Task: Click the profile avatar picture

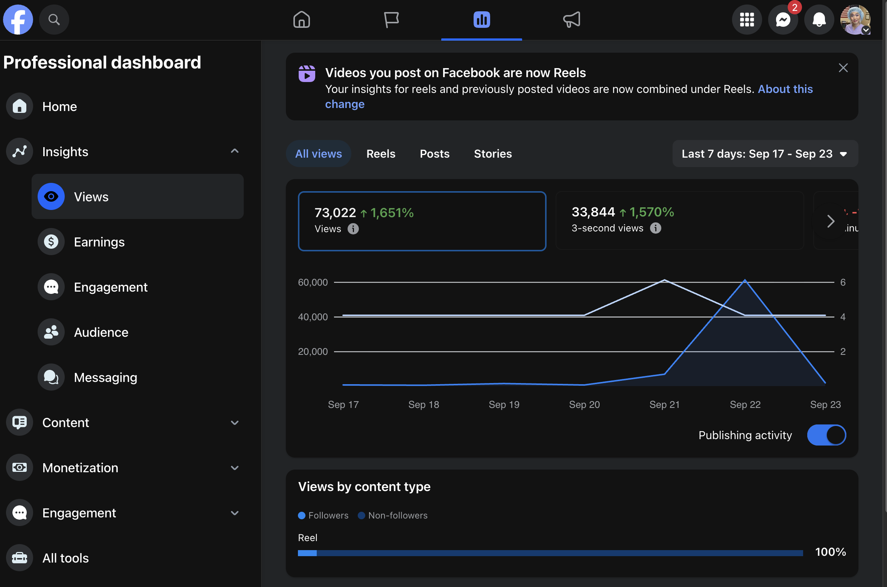Action: click(x=855, y=20)
